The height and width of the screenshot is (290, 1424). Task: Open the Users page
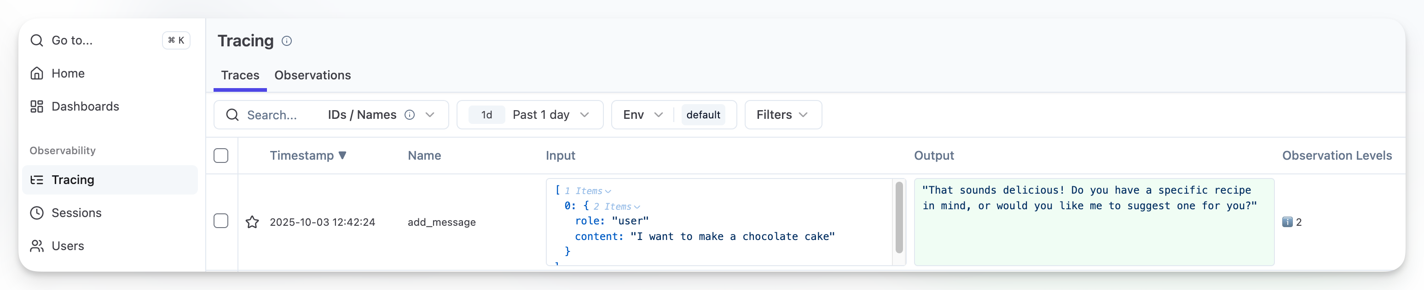(68, 246)
